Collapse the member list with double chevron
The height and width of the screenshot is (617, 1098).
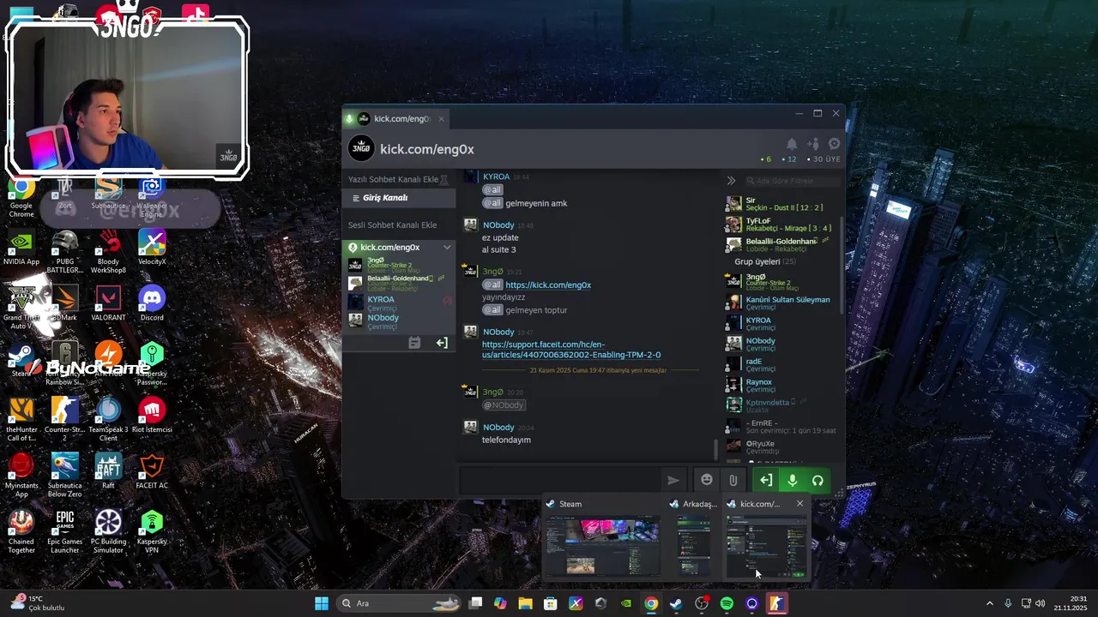pyautogui.click(x=731, y=181)
